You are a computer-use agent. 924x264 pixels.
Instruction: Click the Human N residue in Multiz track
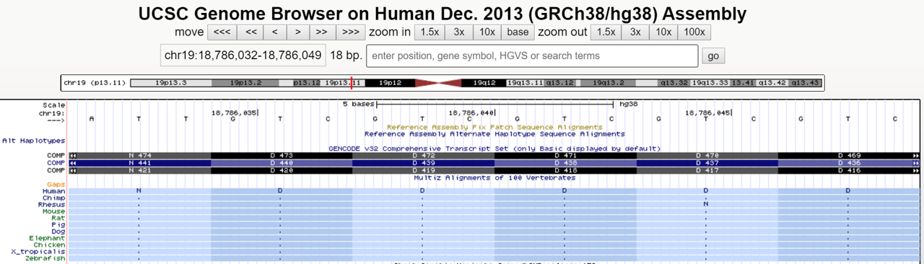(139, 190)
